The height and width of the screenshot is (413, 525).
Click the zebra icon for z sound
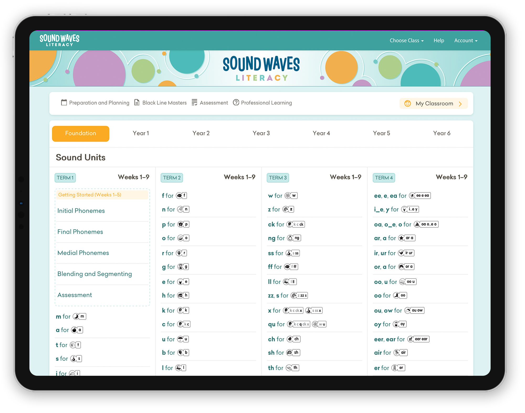286,209
